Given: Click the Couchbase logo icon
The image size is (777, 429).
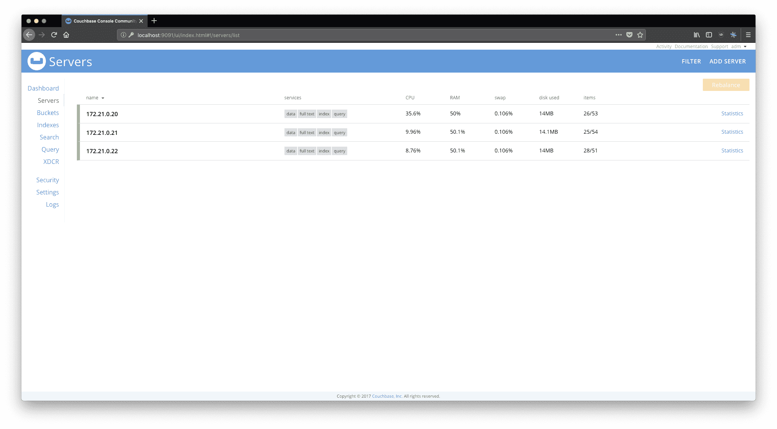Looking at the screenshot, I should [x=36, y=61].
